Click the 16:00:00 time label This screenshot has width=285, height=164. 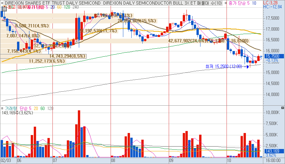coord(273,161)
